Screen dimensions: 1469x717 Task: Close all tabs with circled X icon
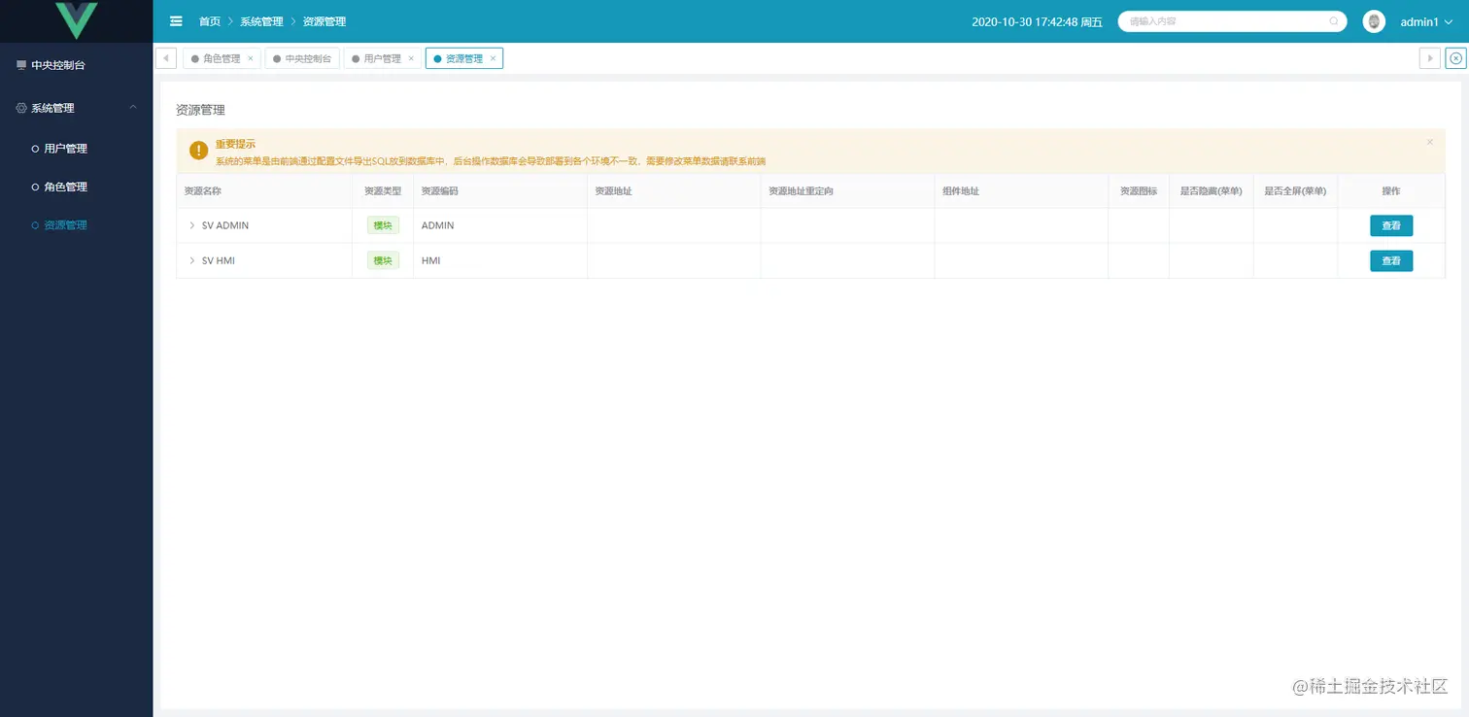[1455, 58]
